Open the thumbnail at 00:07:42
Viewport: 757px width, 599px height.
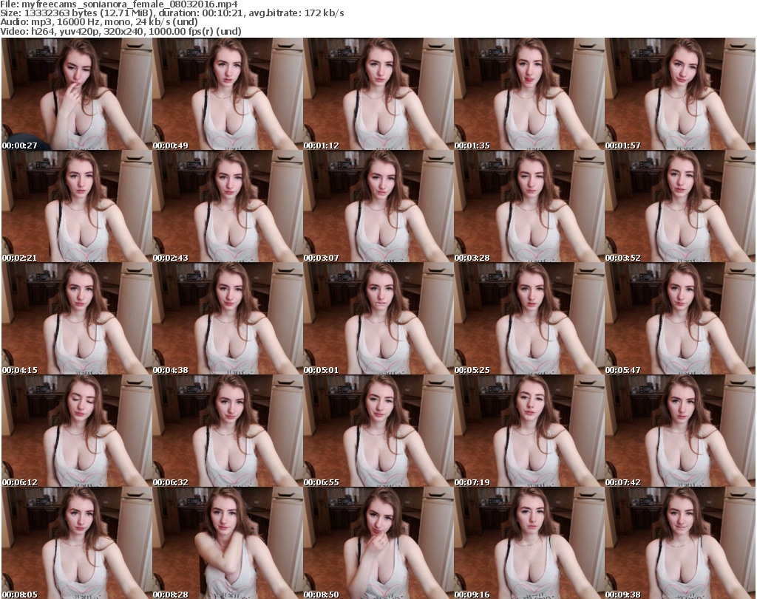[679, 431]
